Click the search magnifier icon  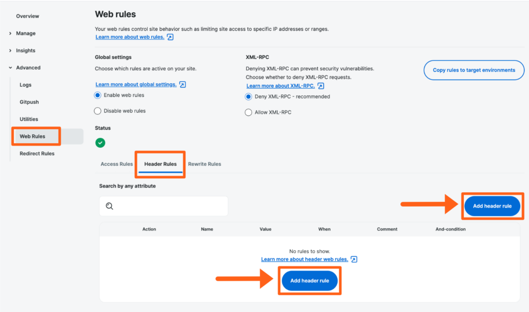coord(110,206)
